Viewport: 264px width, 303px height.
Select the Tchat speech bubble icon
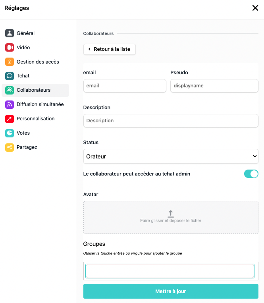click(x=10, y=76)
